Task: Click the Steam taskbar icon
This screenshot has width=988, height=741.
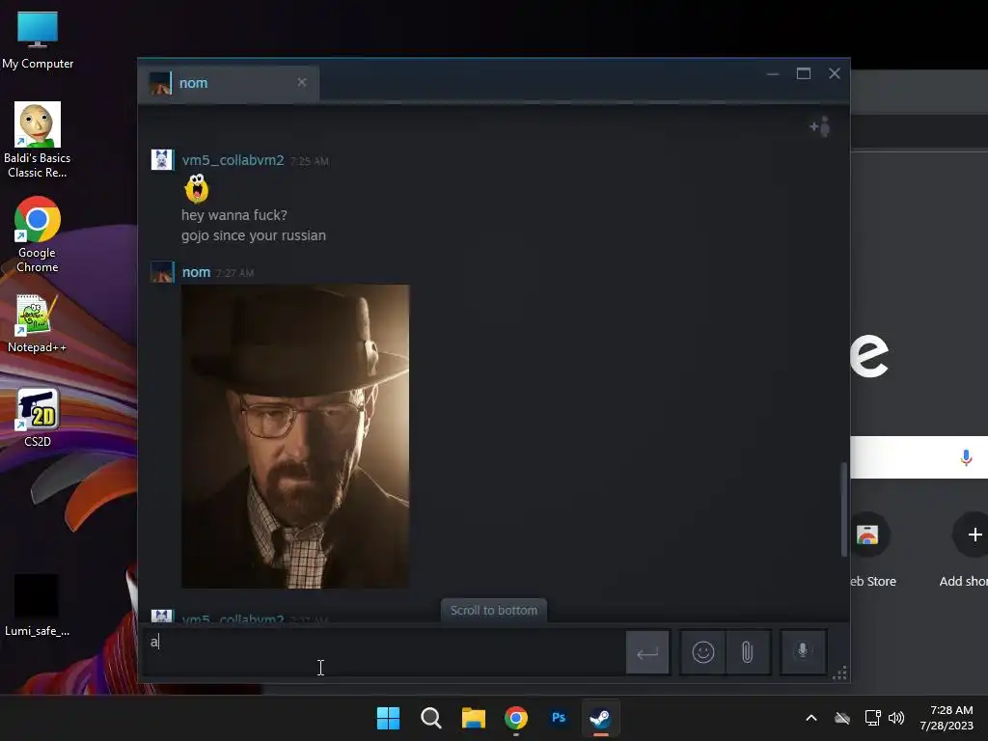Action: coord(600,718)
